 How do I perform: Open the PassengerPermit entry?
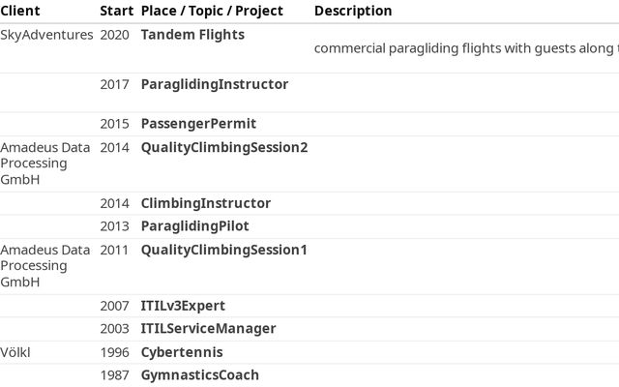(198, 124)
